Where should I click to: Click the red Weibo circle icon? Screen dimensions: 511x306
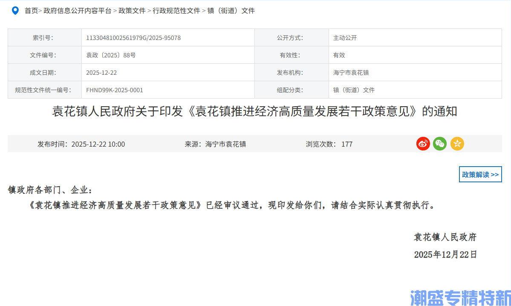tap(423, 144)
